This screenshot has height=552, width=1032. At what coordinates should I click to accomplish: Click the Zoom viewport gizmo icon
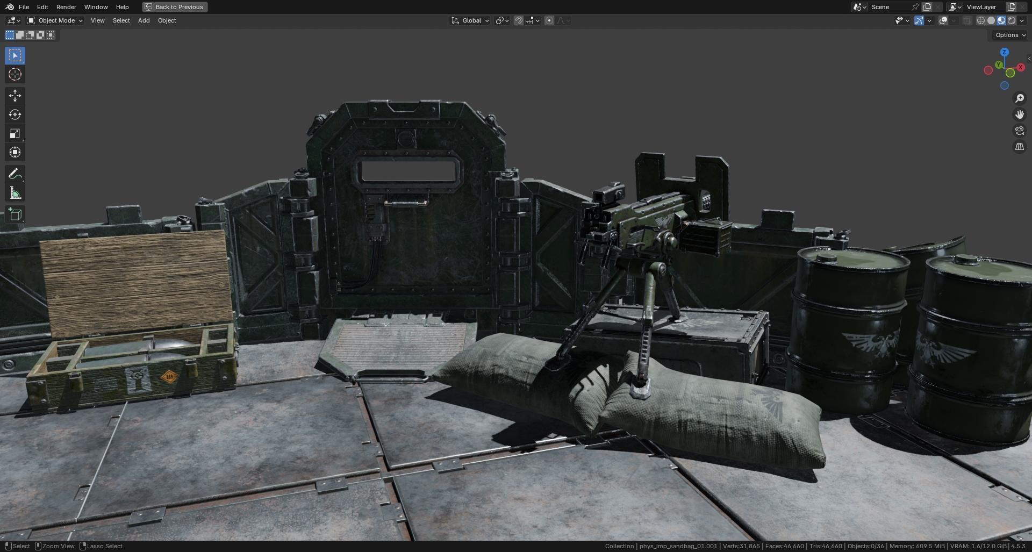1019,98
